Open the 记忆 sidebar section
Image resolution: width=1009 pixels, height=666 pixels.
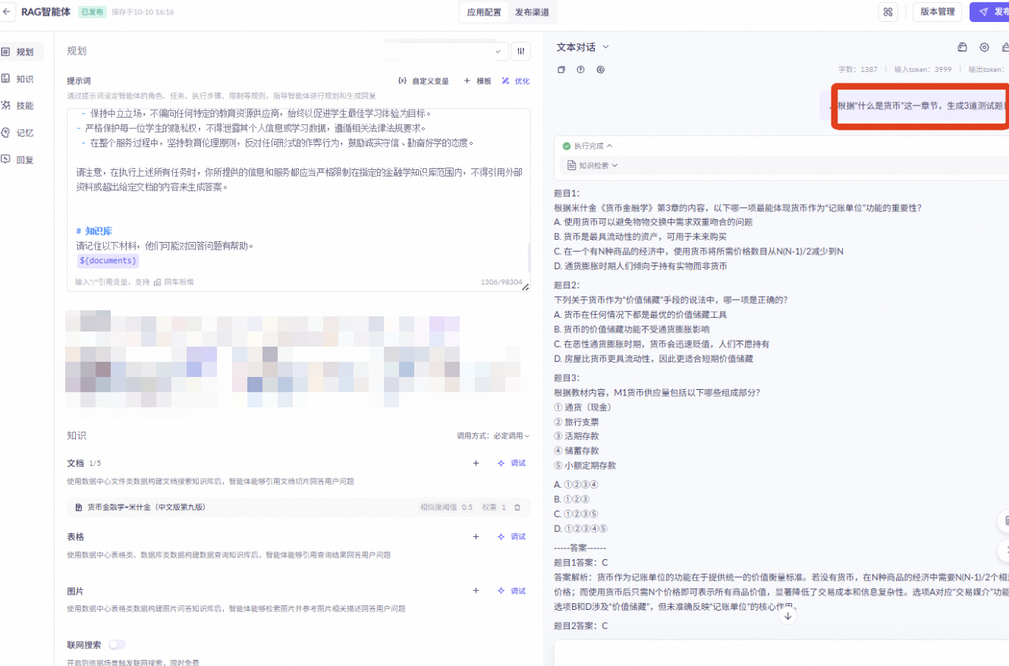coord(22,133)
